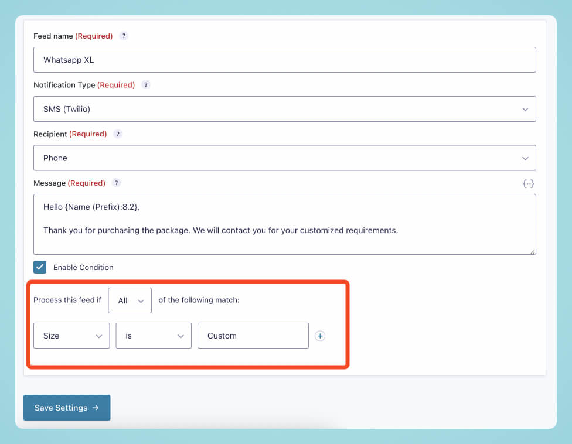Click the 'Notification Type' label text
The height and width of the screenshot is (444, 572).
(x=64, y=85)
